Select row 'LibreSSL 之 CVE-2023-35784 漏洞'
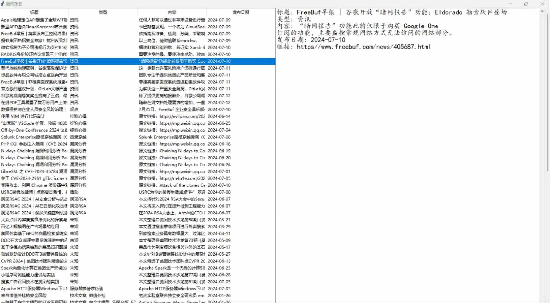This screenshot has height=303, width=550. pyautogui.click(x=137, y=171)
